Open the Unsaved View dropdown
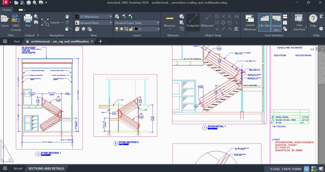The width and height of the screenshot is (325, 172). coord(93,23)
